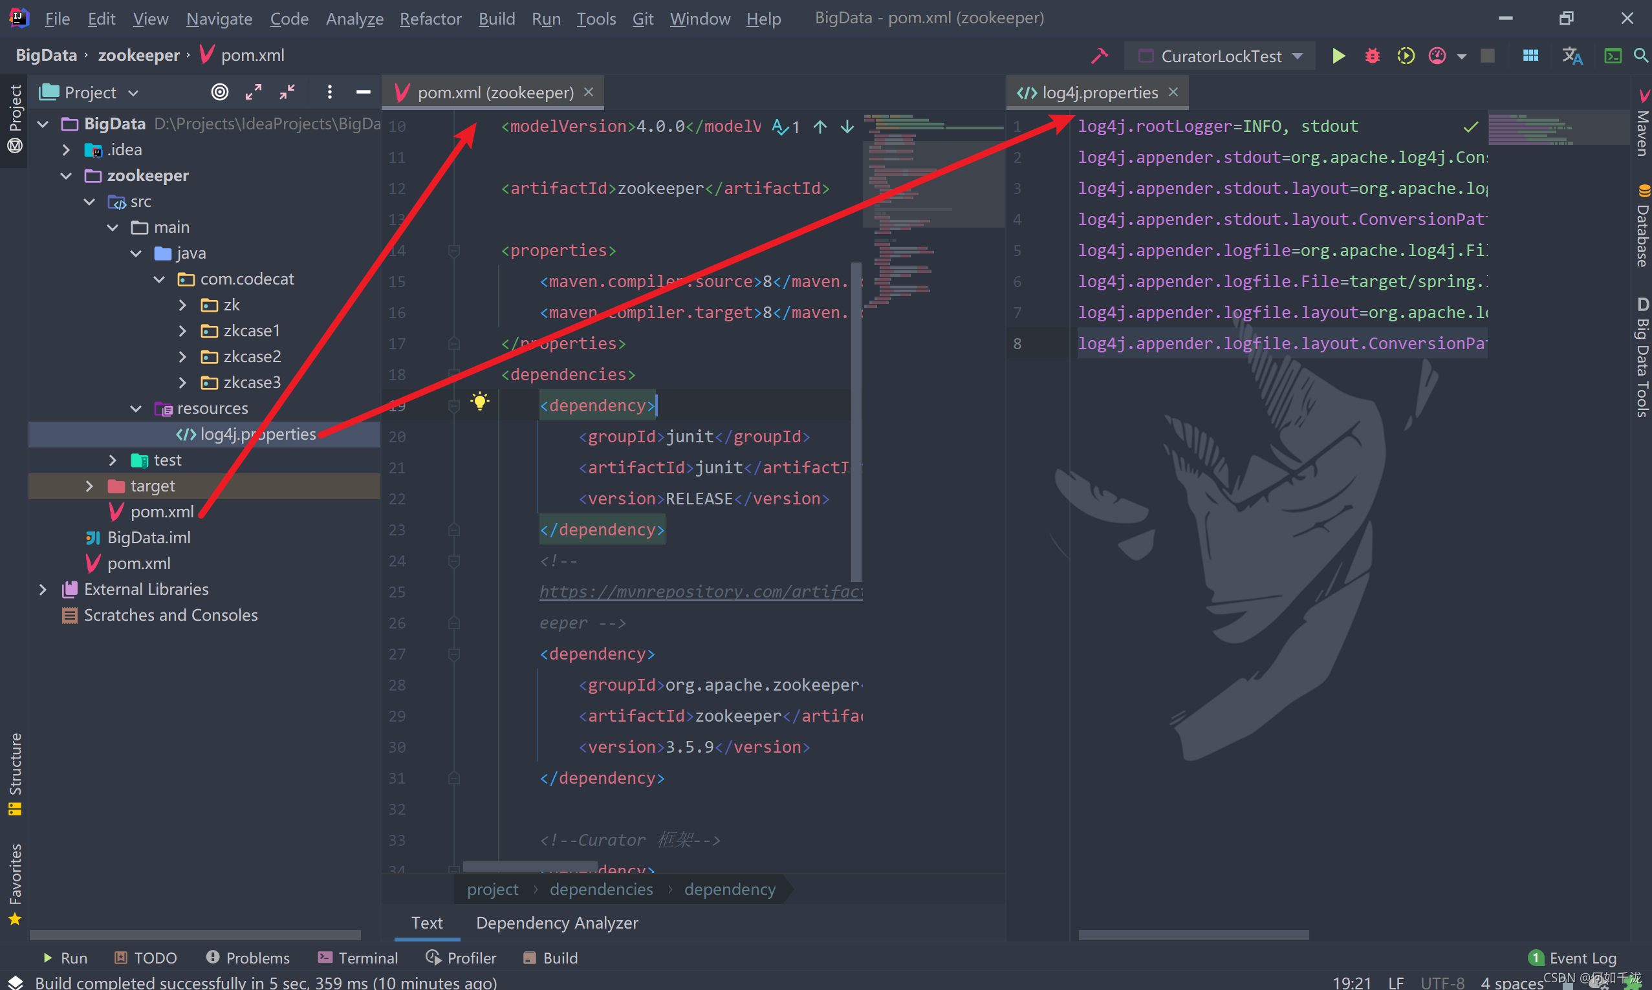Click Collapse All icon in Project panel
The width and height of the screenshot is (1652, 990).
[x=287, y=92]
